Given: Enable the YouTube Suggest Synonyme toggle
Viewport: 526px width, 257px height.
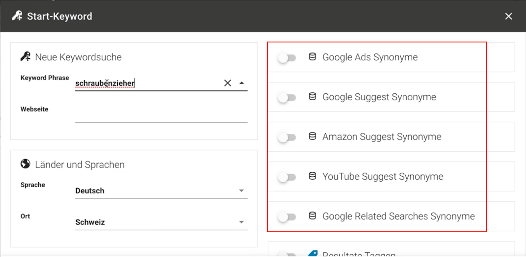Looking at the screenshot, I should click(x=287, y=177).
